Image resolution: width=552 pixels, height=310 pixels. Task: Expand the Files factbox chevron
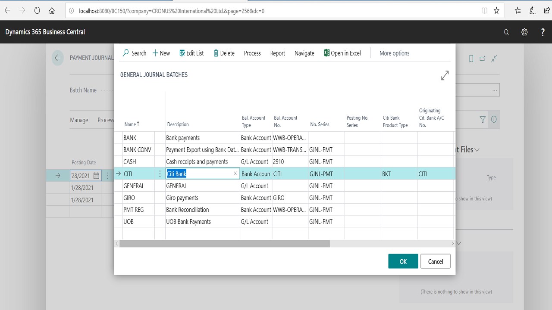point(477,150)
